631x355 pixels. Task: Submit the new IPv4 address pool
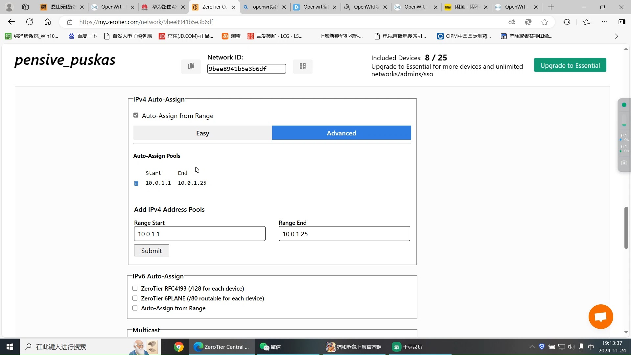pyautogui.click(x=151, y=250)
